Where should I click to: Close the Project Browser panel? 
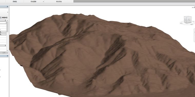7,56
